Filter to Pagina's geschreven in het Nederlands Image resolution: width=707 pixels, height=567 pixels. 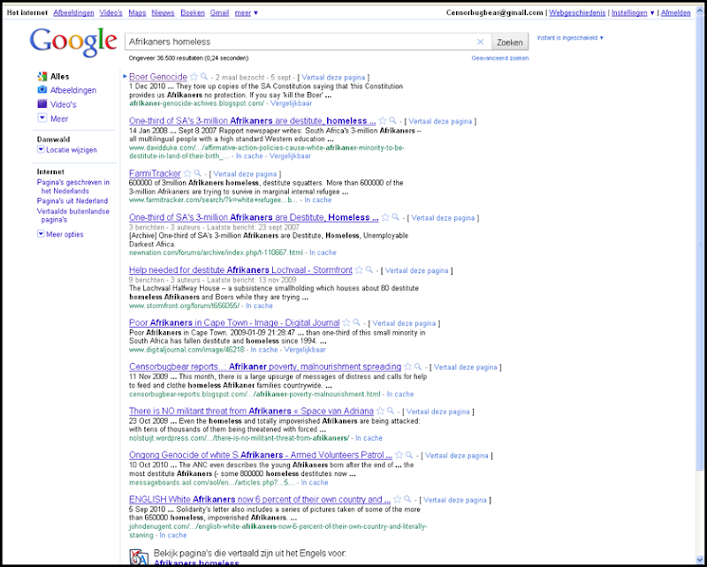[x=73, y=186]
